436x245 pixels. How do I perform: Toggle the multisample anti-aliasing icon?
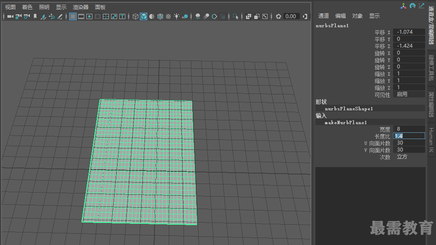tap(214, 16)
